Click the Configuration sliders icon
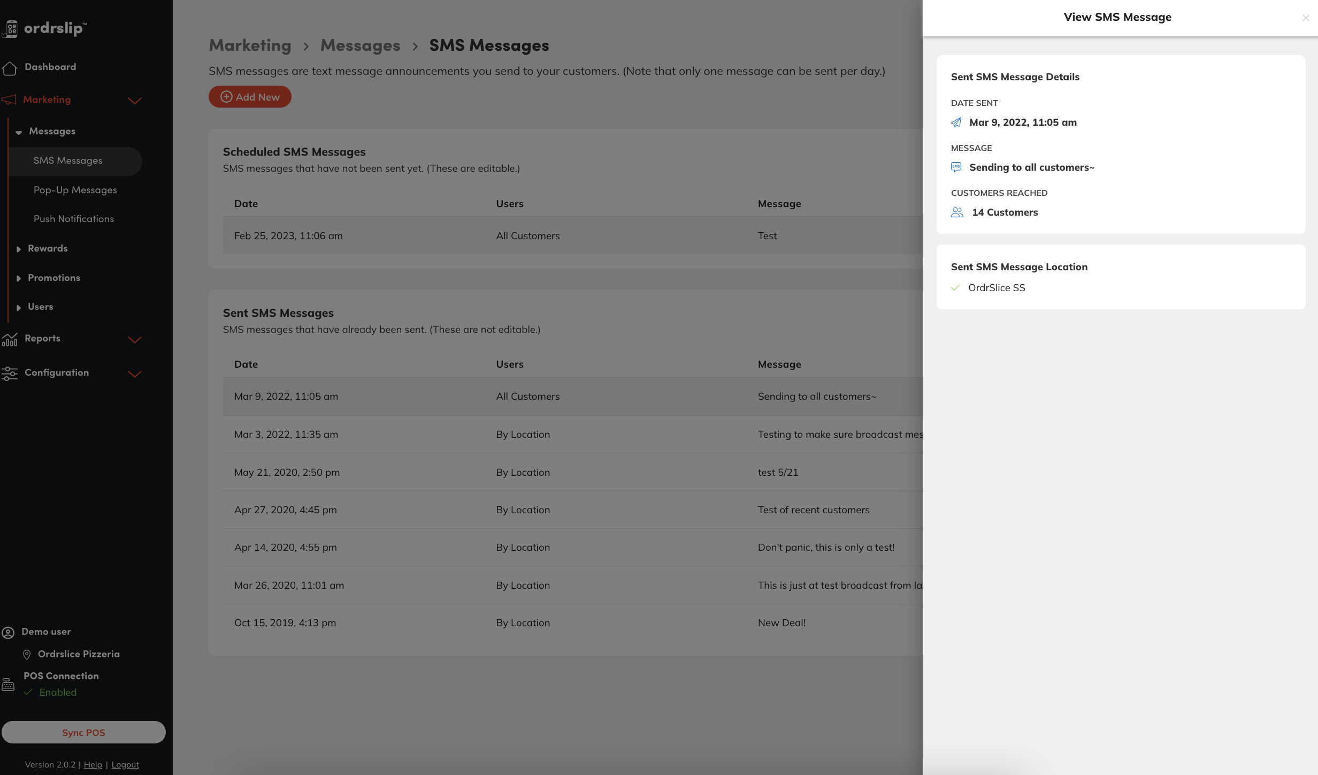Image resolution: width=1318 pixels, height=775 pixels. 10,373
